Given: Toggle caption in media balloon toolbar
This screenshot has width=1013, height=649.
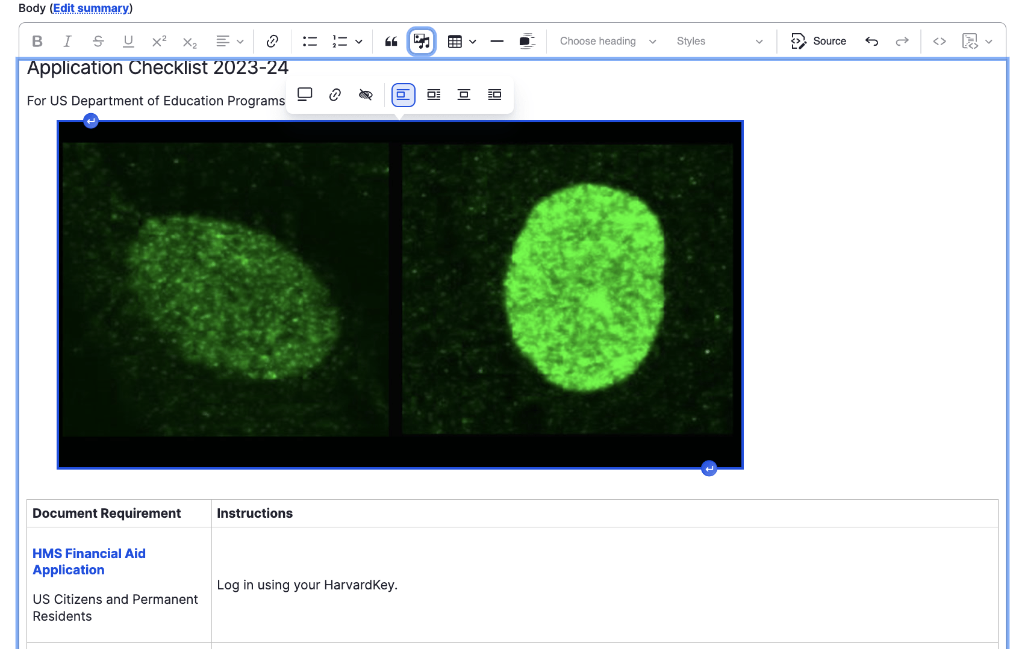Looking at the screenshot, I should tap(305, 95).
